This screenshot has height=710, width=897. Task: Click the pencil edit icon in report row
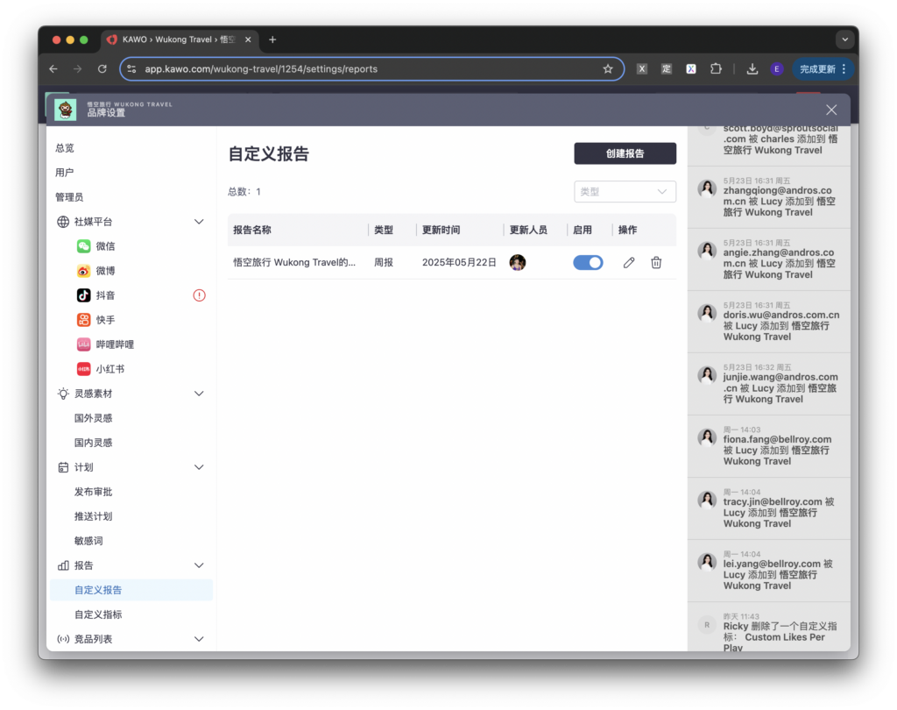[628, 262]
